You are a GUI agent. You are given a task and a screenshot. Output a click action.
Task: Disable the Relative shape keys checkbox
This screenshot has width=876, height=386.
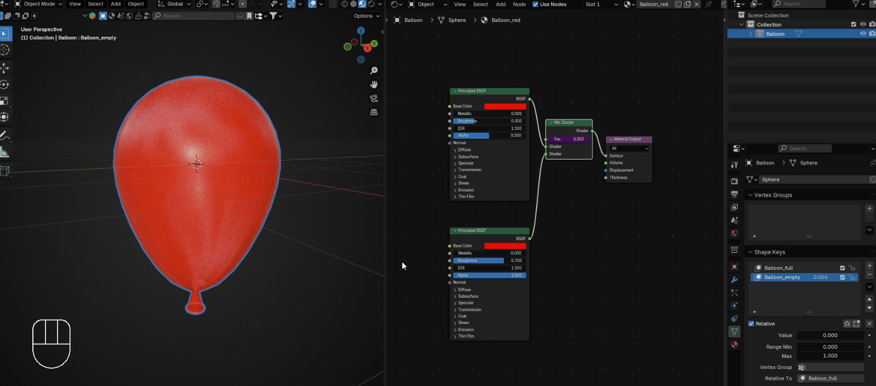pos(751,324)
